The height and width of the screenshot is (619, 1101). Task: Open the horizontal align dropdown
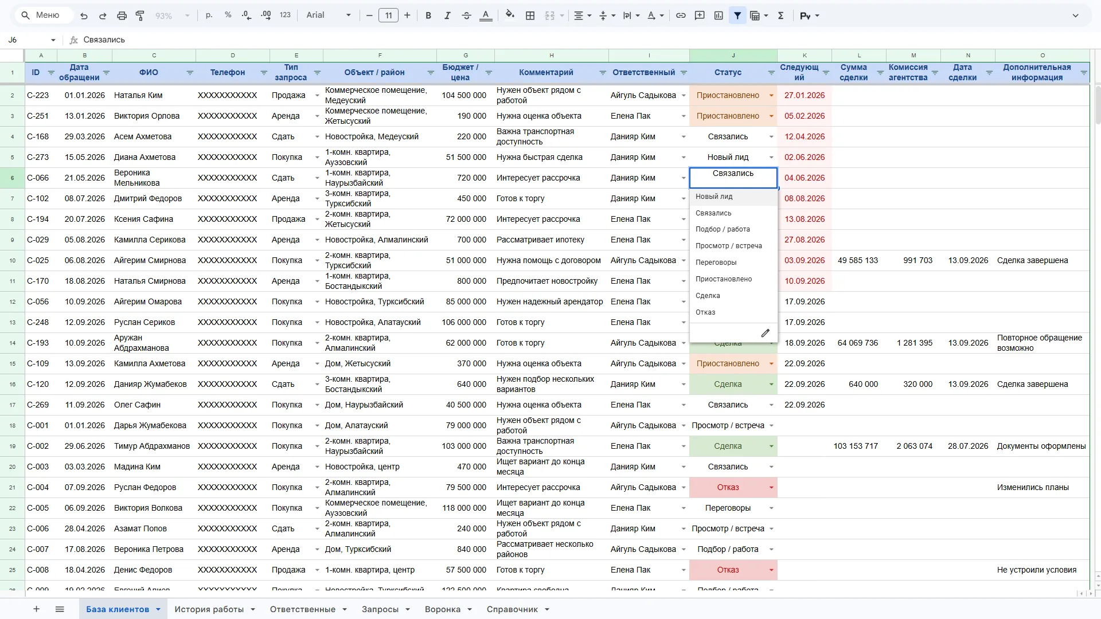583,15
